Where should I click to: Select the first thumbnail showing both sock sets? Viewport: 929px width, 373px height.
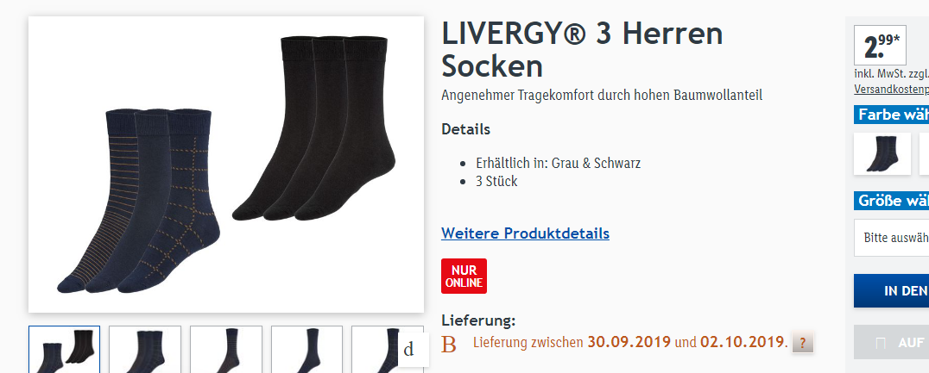[x=65, y=350]
